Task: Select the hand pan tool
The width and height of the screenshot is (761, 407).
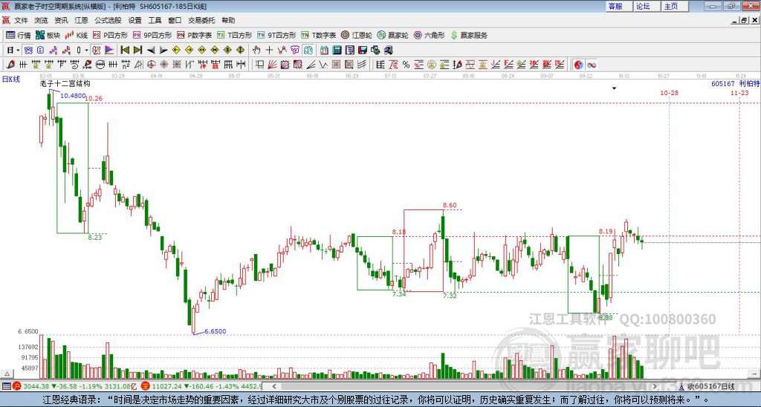Action: [256, 50]
